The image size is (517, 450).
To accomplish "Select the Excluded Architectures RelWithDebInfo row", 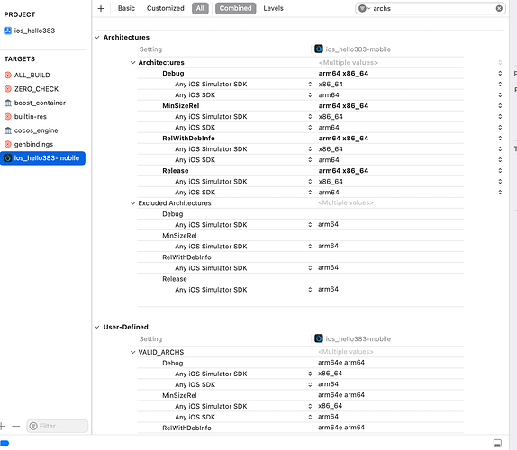I will pos(300,257).
